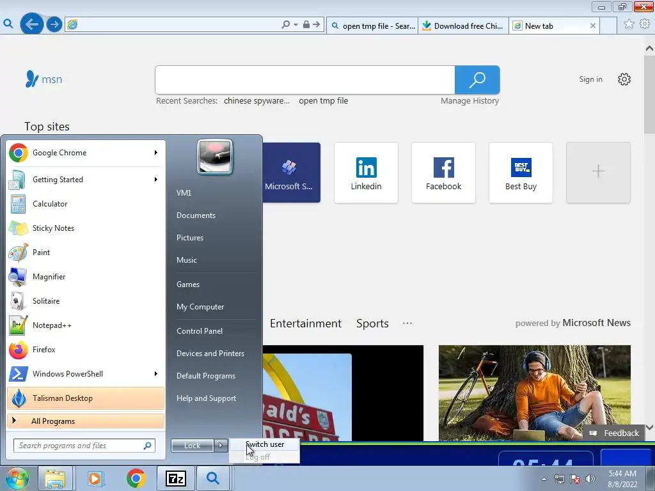Click recent search 'open tmp file'

coord(323,100)
